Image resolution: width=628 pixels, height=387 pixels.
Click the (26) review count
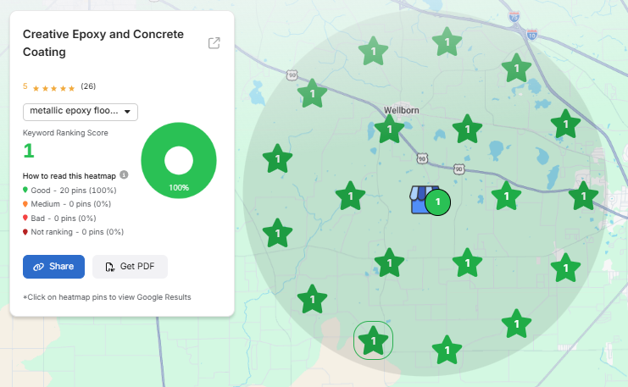pyautogui.click(x=88, y=86)
